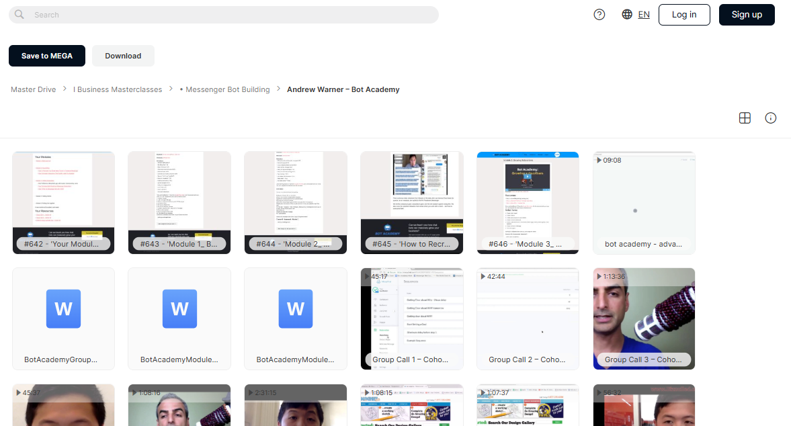Click the Sign up button
The height and width of the screenshot is (426, 791).
click(x=747, y=15)
